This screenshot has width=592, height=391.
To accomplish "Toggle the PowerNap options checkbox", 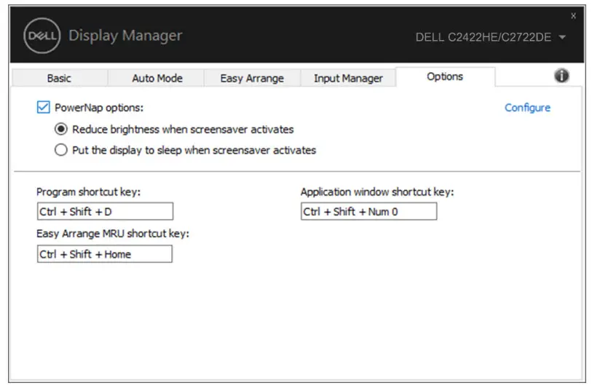I will click(x=44, y=107).
